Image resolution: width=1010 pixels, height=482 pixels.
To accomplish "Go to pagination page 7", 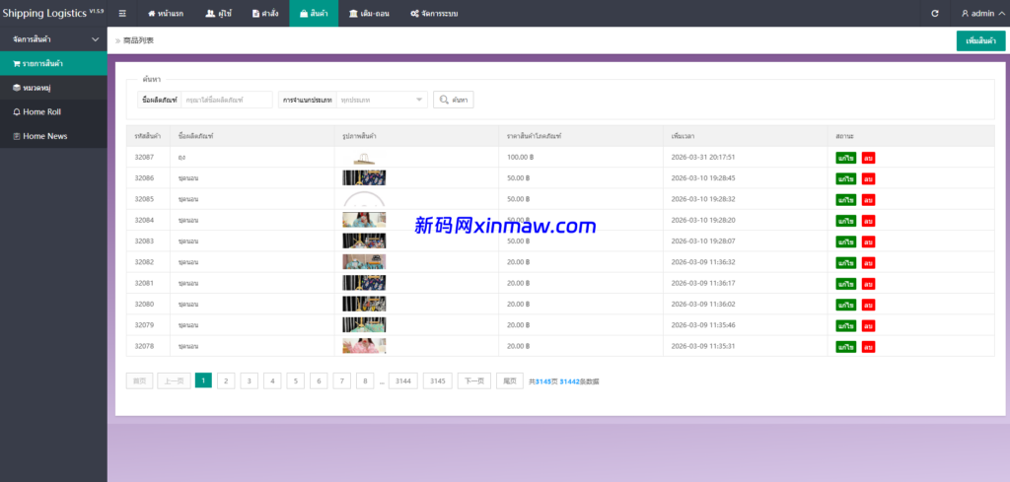I will coord(341,380).
